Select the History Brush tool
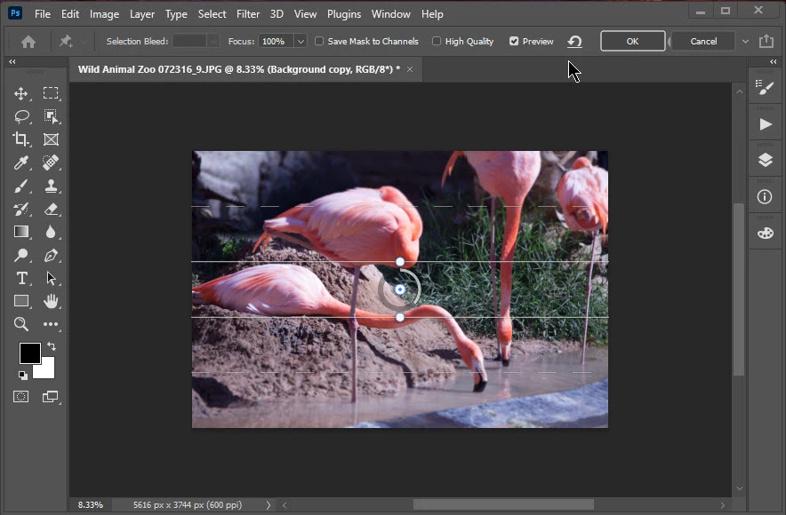 pos(20,209)
